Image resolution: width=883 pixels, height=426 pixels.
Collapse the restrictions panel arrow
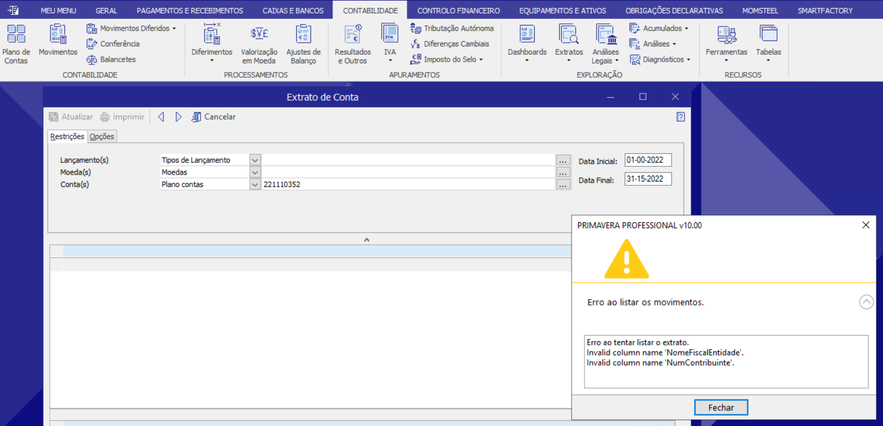click(367, 239)
